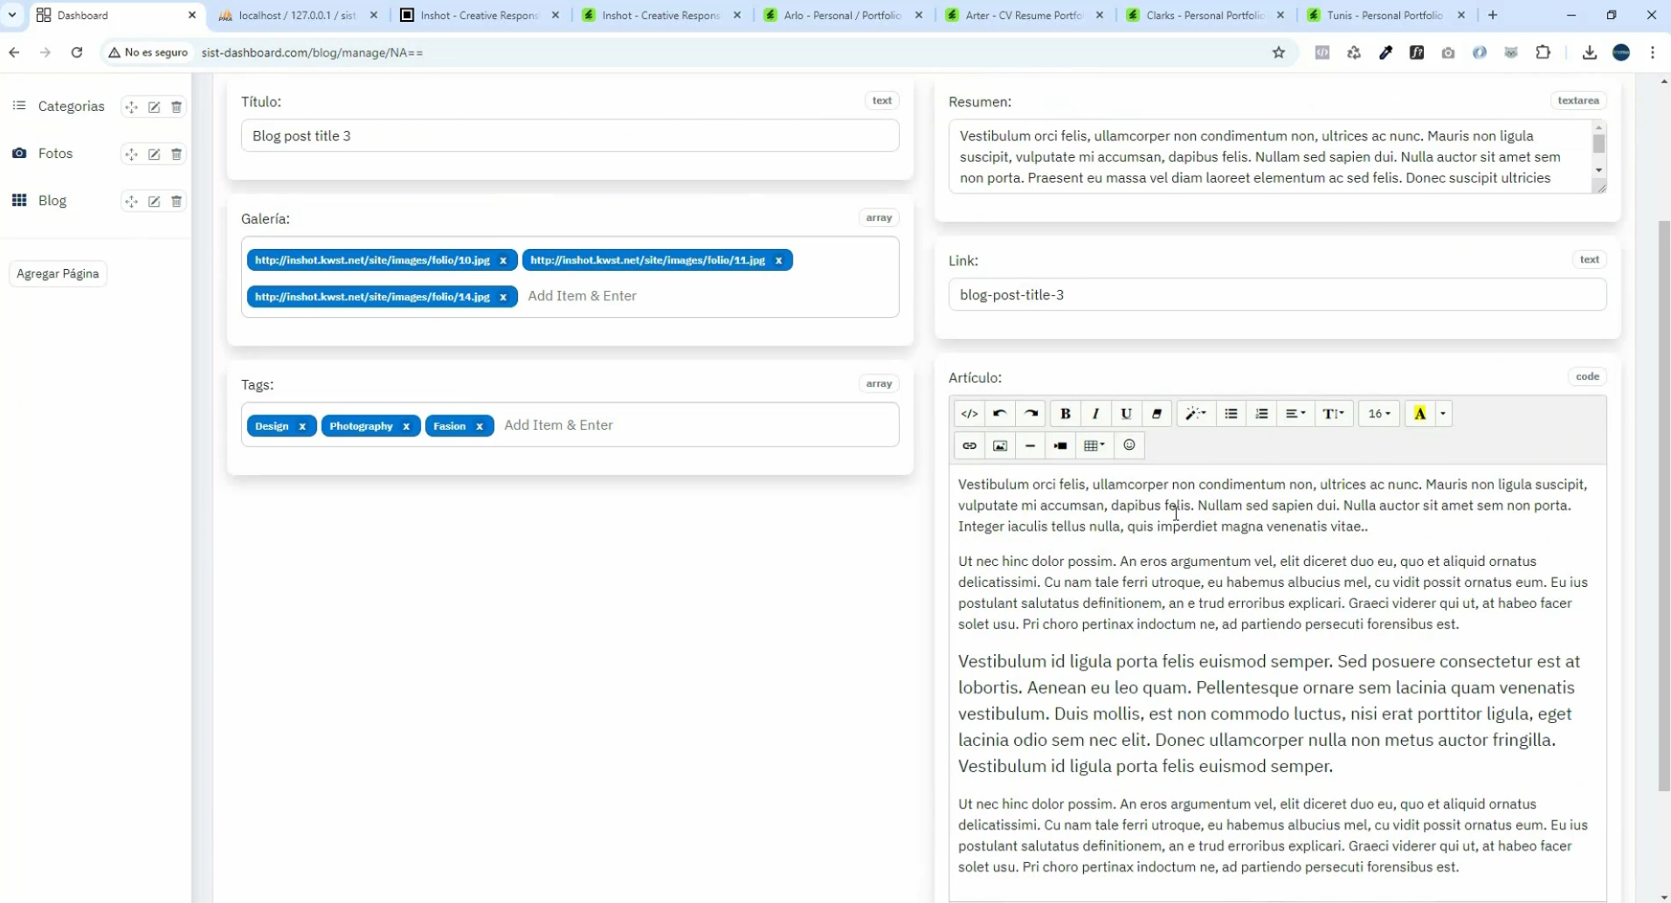Toggle bold formatting

tap(1065, 414)
